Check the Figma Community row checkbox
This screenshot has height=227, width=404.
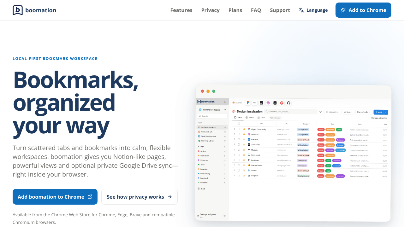[239, 129]
